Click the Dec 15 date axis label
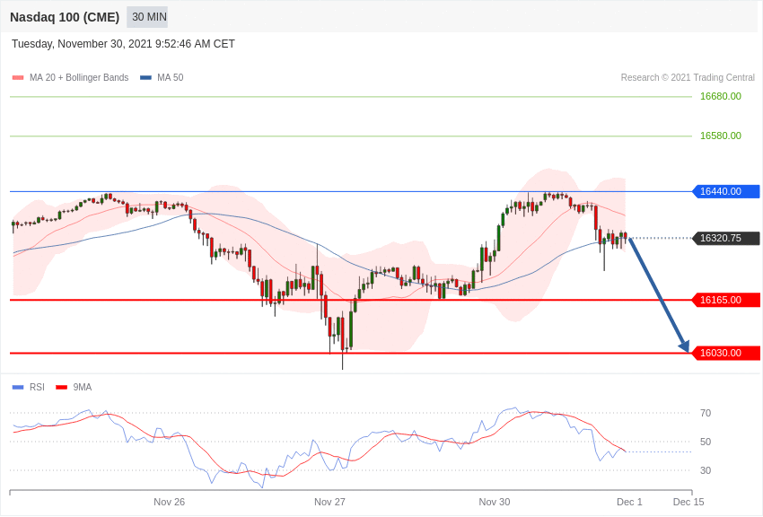This screenshot has width=763, height=517. click(688, 502)
